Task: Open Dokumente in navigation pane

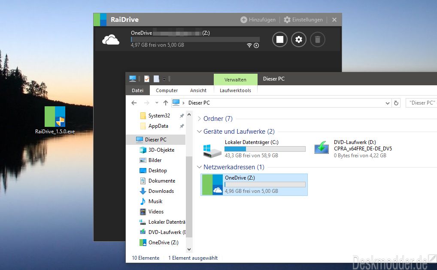Action: 158,181
